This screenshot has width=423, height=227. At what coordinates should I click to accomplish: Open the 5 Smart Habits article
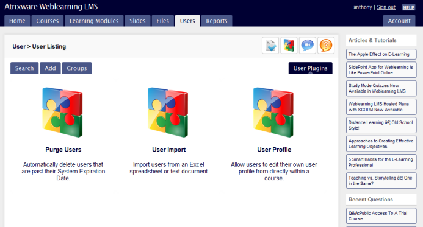point(381,162)
